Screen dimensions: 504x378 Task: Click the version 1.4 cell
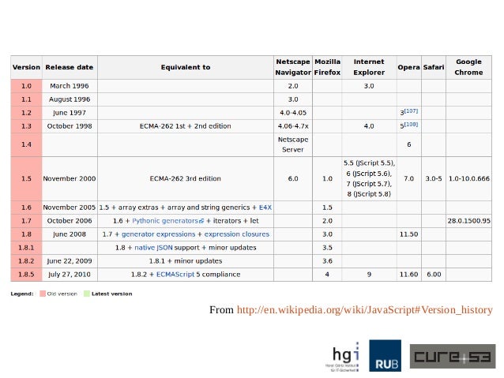click(x=26, y=145)
